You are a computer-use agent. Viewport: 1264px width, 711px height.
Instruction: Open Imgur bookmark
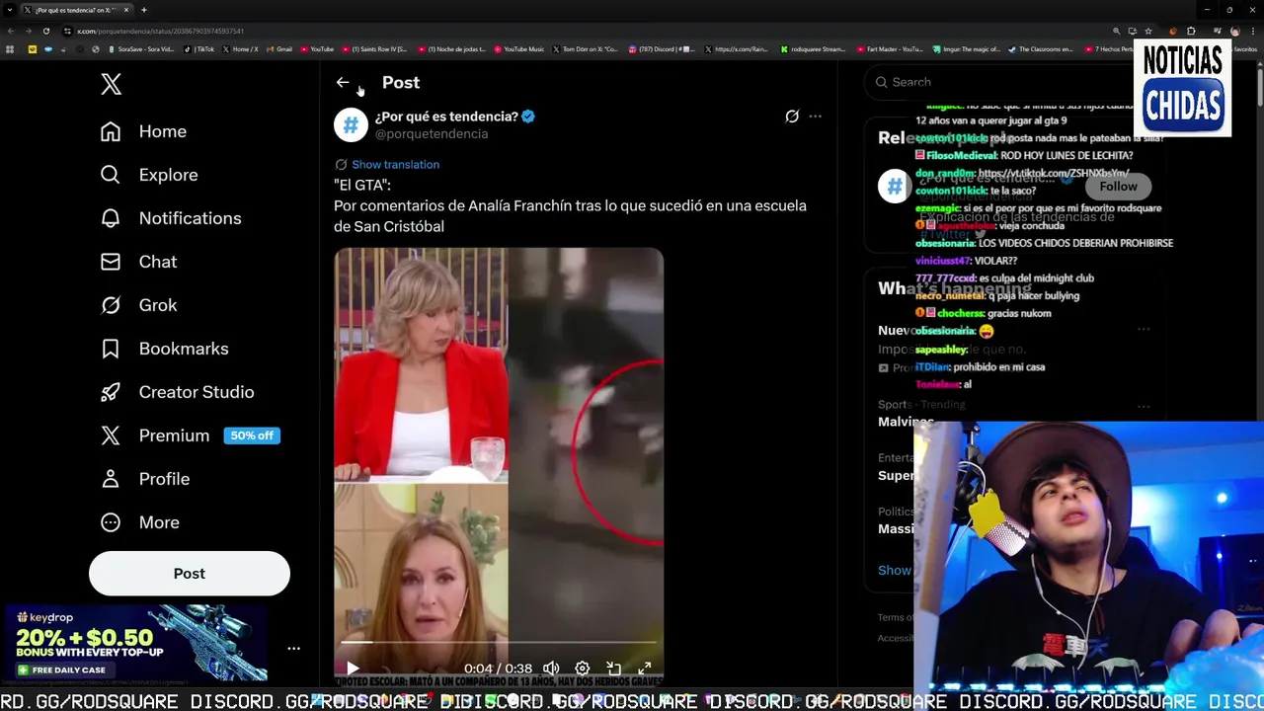tap(966, 48)
